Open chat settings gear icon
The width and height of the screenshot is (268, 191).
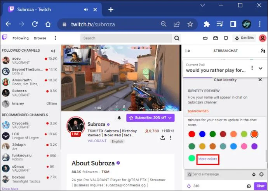[249, 186]
